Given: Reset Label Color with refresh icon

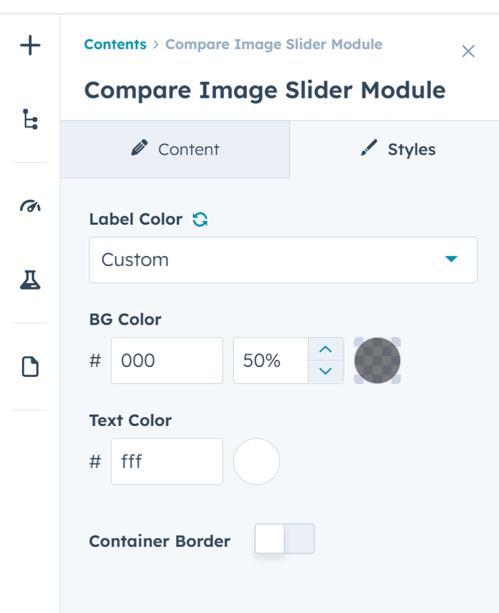Looking at the screenshot, I should click(x=200, y=219).
